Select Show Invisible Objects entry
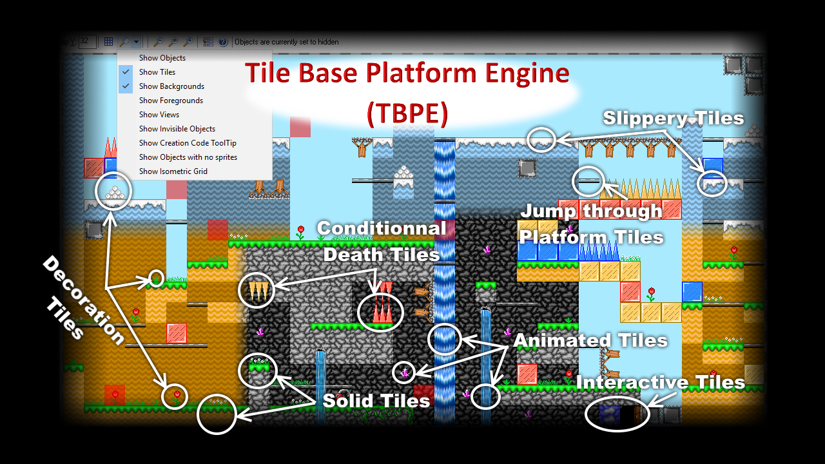The image size is (825, 464). coord(195,129)
